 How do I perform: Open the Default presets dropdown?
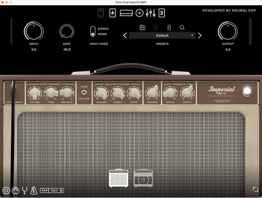tap(162, 36)
